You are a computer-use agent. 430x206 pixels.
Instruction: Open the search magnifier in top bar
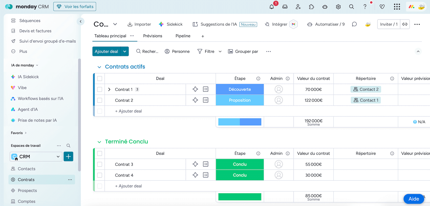tap(351, 7)
